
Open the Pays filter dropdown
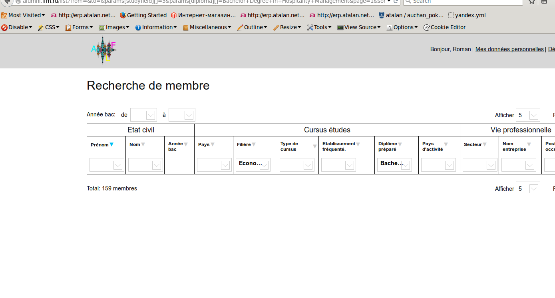[214, 165]
